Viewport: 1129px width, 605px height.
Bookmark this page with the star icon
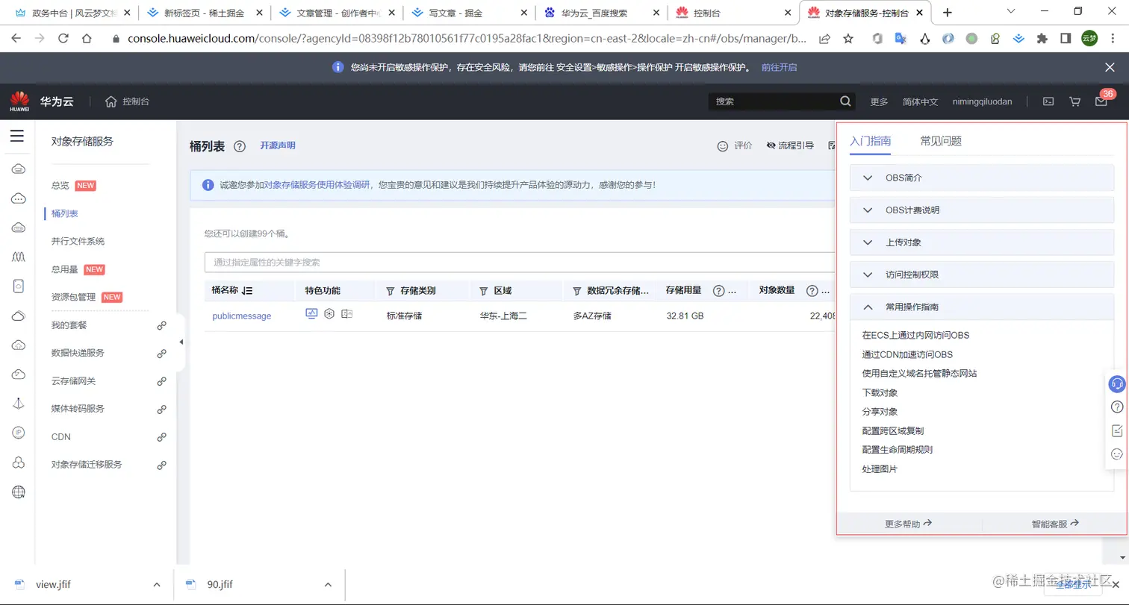[x=848, y=39]
